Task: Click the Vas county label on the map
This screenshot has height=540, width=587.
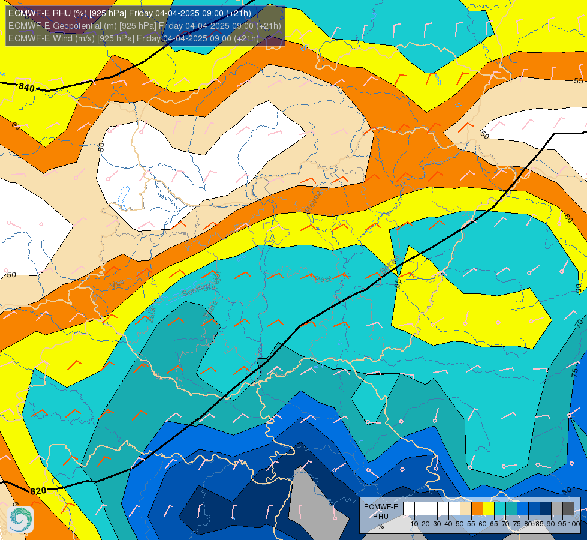Action: click(117, 284)
